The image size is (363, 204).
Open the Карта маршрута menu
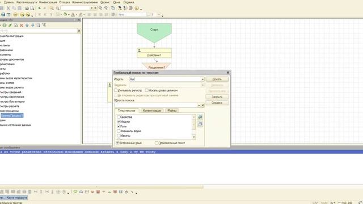point(27,2)
